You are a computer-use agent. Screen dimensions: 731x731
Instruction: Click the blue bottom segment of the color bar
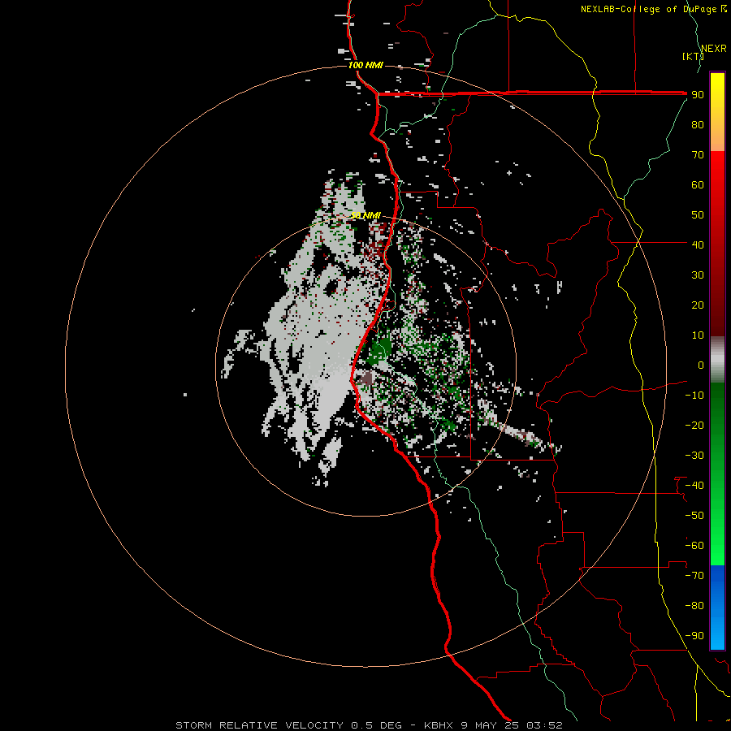click(x=717, y=607)
